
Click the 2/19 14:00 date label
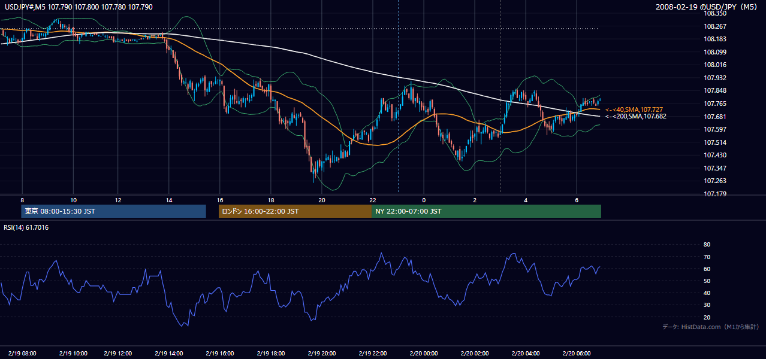pos(169,353)
